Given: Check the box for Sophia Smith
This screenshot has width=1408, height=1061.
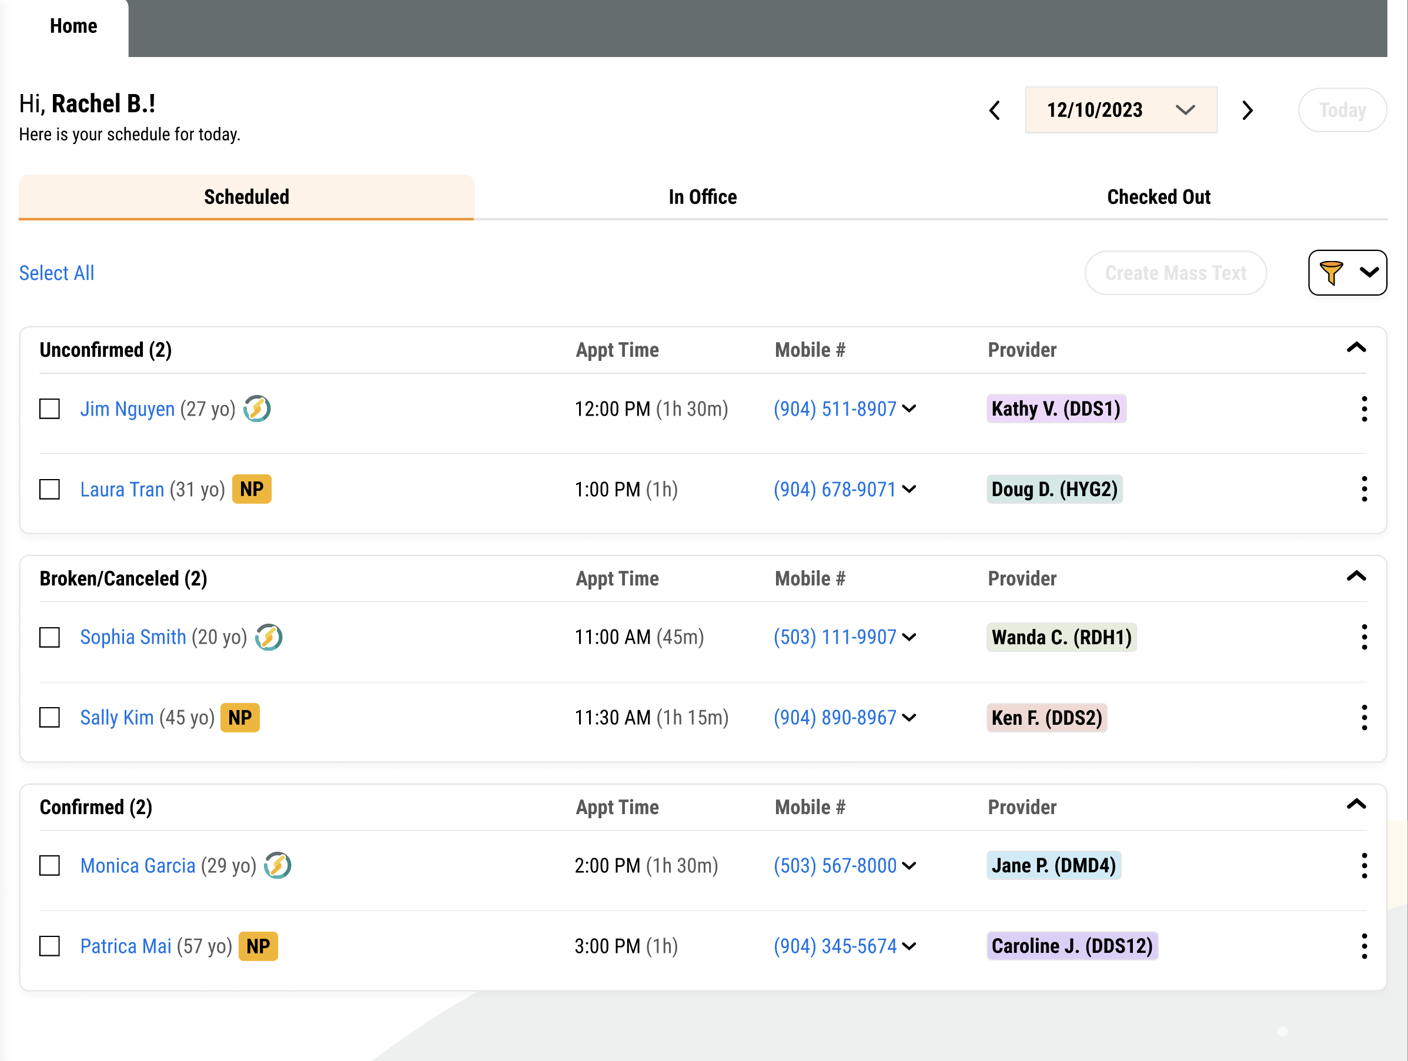Looking at the screenshot, I should coord(49,637).
